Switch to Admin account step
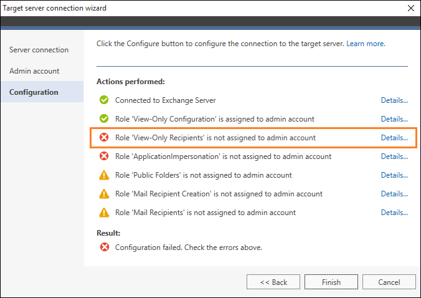 click(x=34, y=71)
